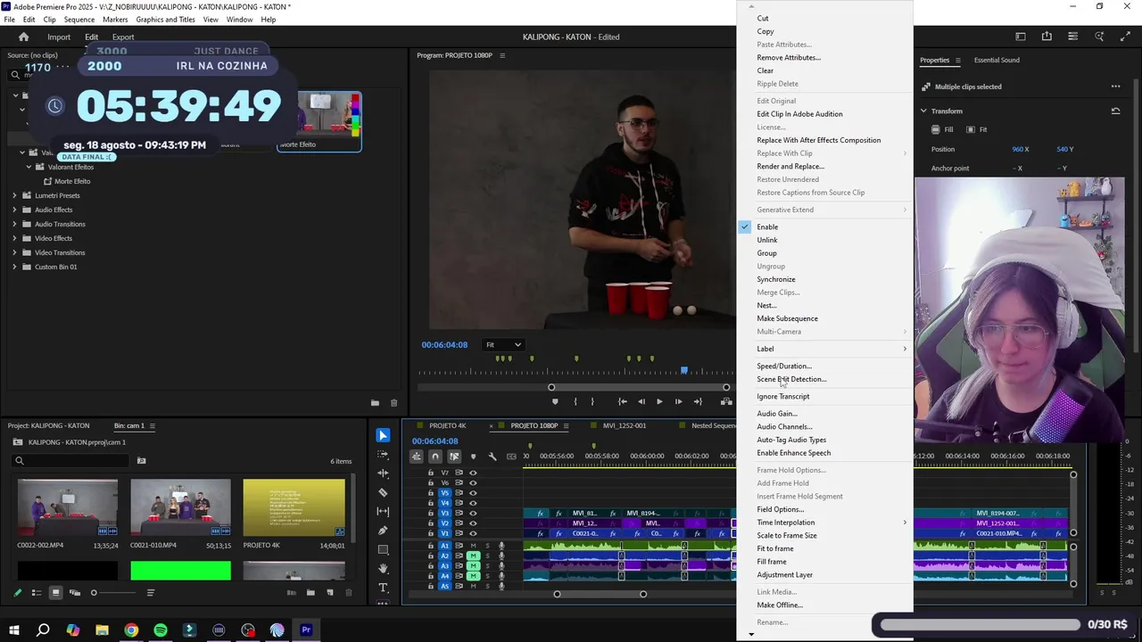Step forward one frame
The height and width of the screenshot is (642, 1142).
(678, 401)
